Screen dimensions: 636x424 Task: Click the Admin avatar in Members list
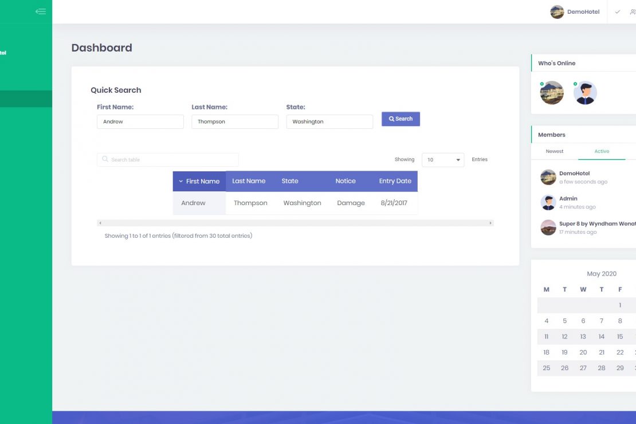(548, 202)
